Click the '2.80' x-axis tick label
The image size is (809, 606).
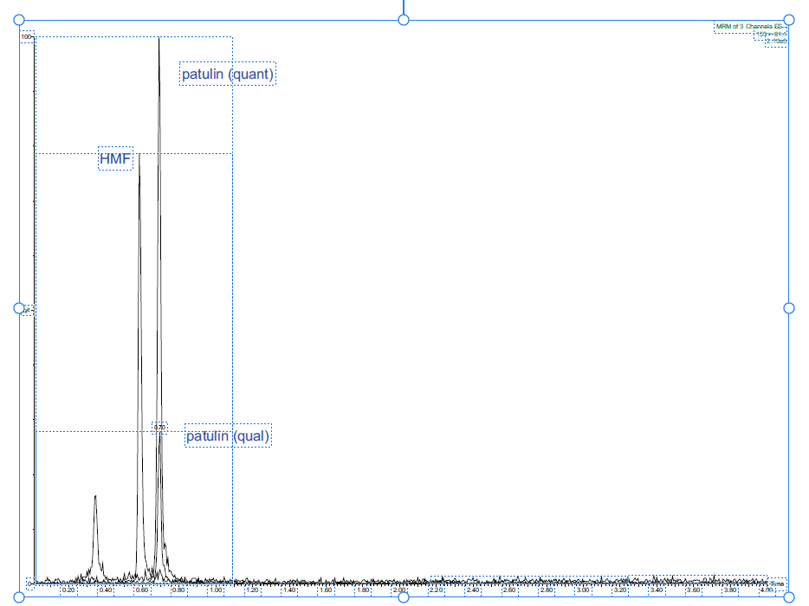pos(547,590)
